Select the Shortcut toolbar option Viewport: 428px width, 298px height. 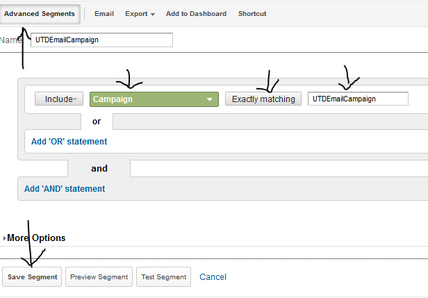tap(252, 14)
